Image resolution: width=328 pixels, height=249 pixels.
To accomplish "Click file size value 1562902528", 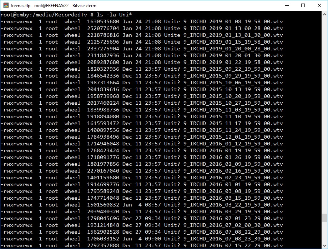I will (103, 232).
